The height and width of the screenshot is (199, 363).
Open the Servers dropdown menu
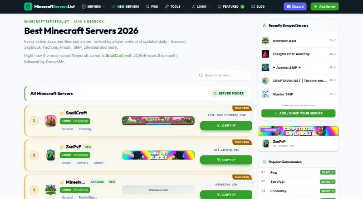point(93,6)
